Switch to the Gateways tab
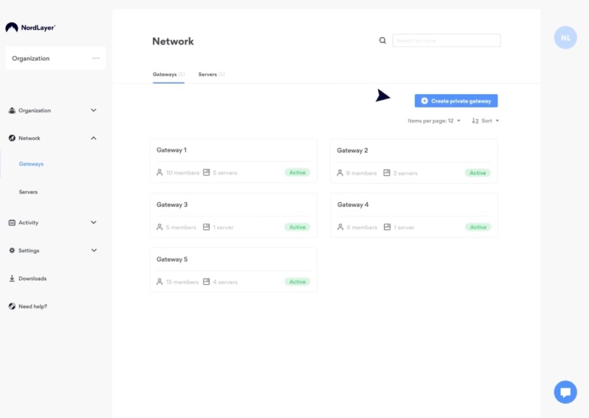The width and height of the screenshot is (589, 418). 169,74
